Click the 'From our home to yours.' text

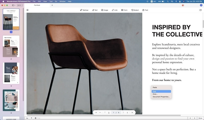(167, 80)
